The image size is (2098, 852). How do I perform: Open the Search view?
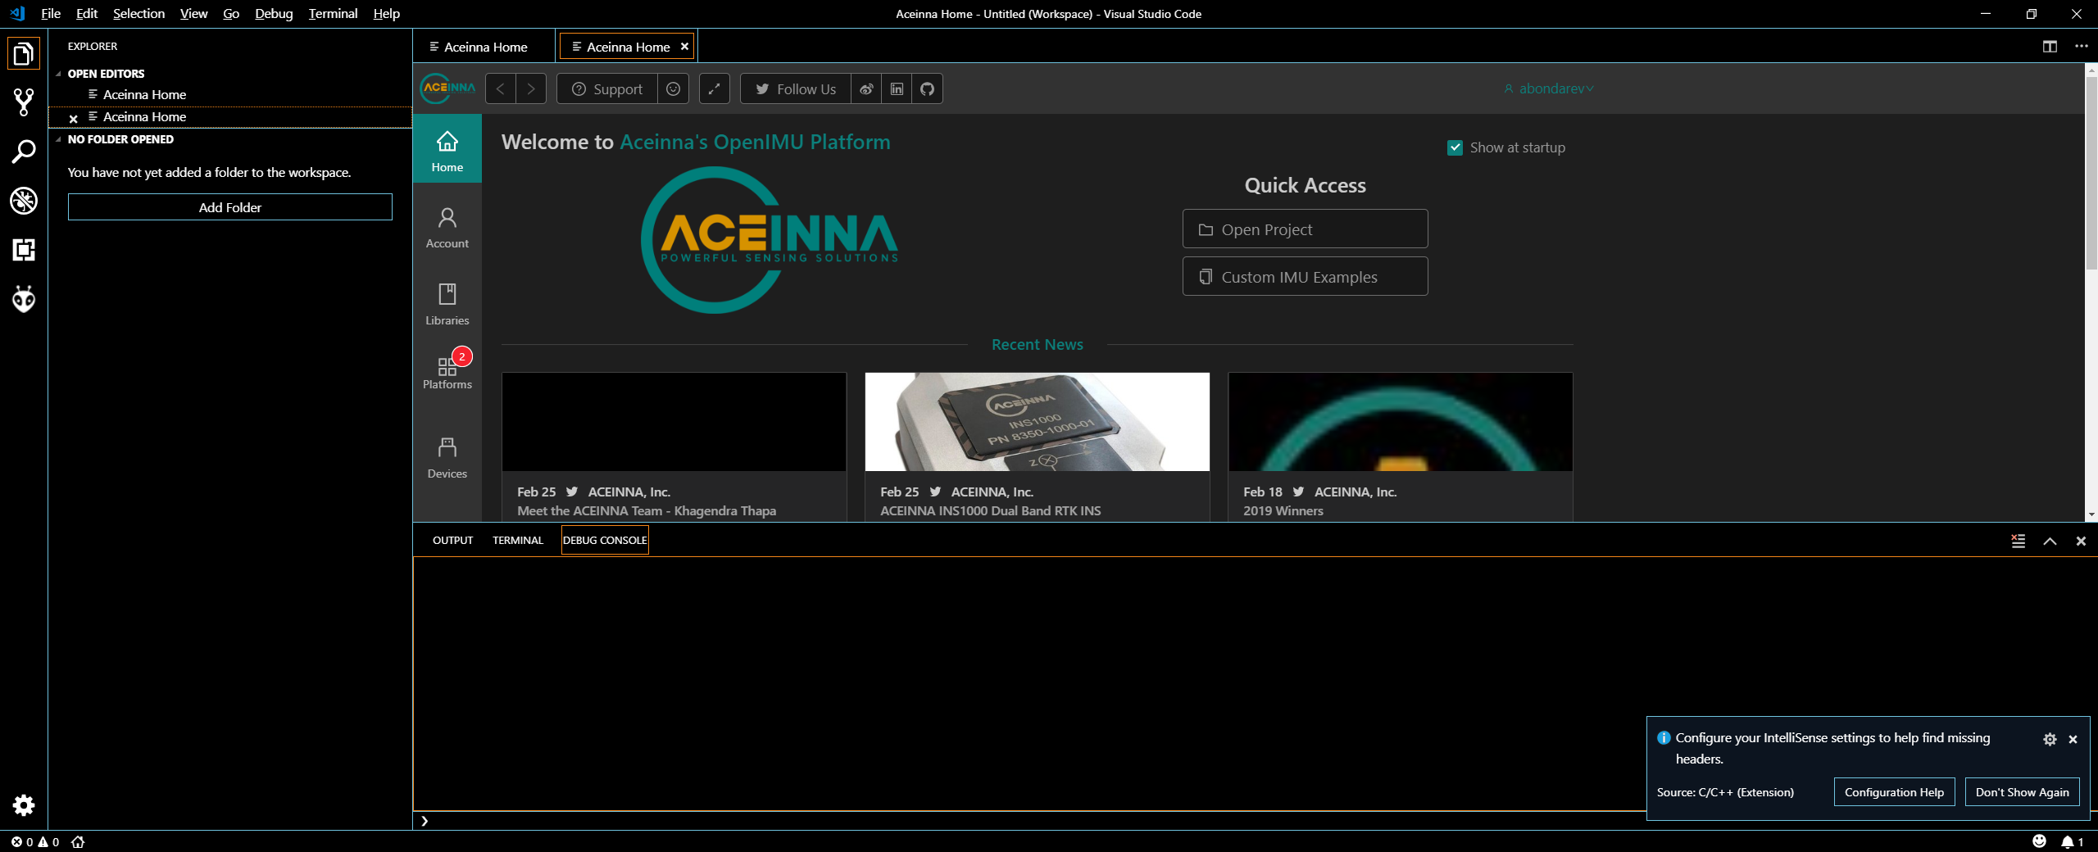[24, 151]
